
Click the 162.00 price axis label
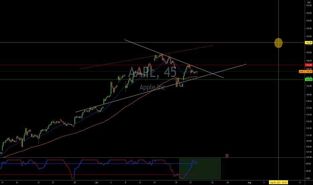point(309,5)
